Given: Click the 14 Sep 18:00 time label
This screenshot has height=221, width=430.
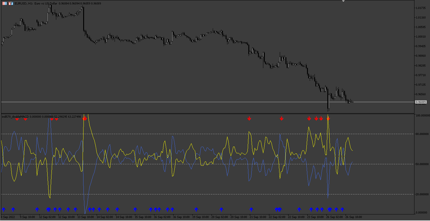Looking at the screenshot, I should tap(124, 217).
